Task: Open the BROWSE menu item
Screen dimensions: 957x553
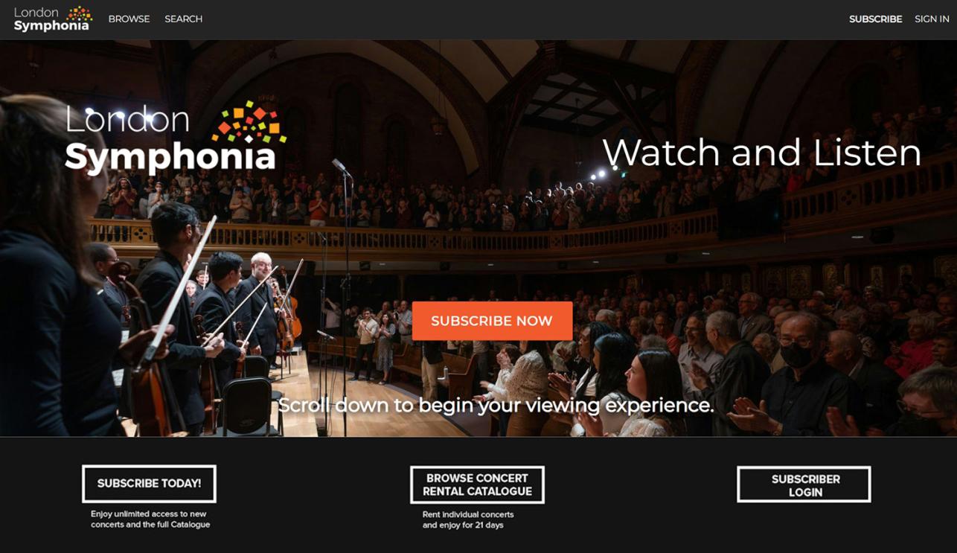Action: tap(129, 19)
